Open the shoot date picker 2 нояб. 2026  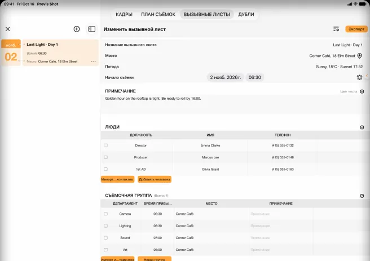pos(226,77)
